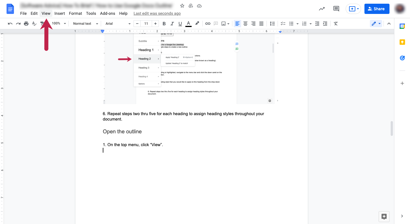This screenshot has height=224, width=410.
Task: Select justify alignment
Action: [261, 24]
